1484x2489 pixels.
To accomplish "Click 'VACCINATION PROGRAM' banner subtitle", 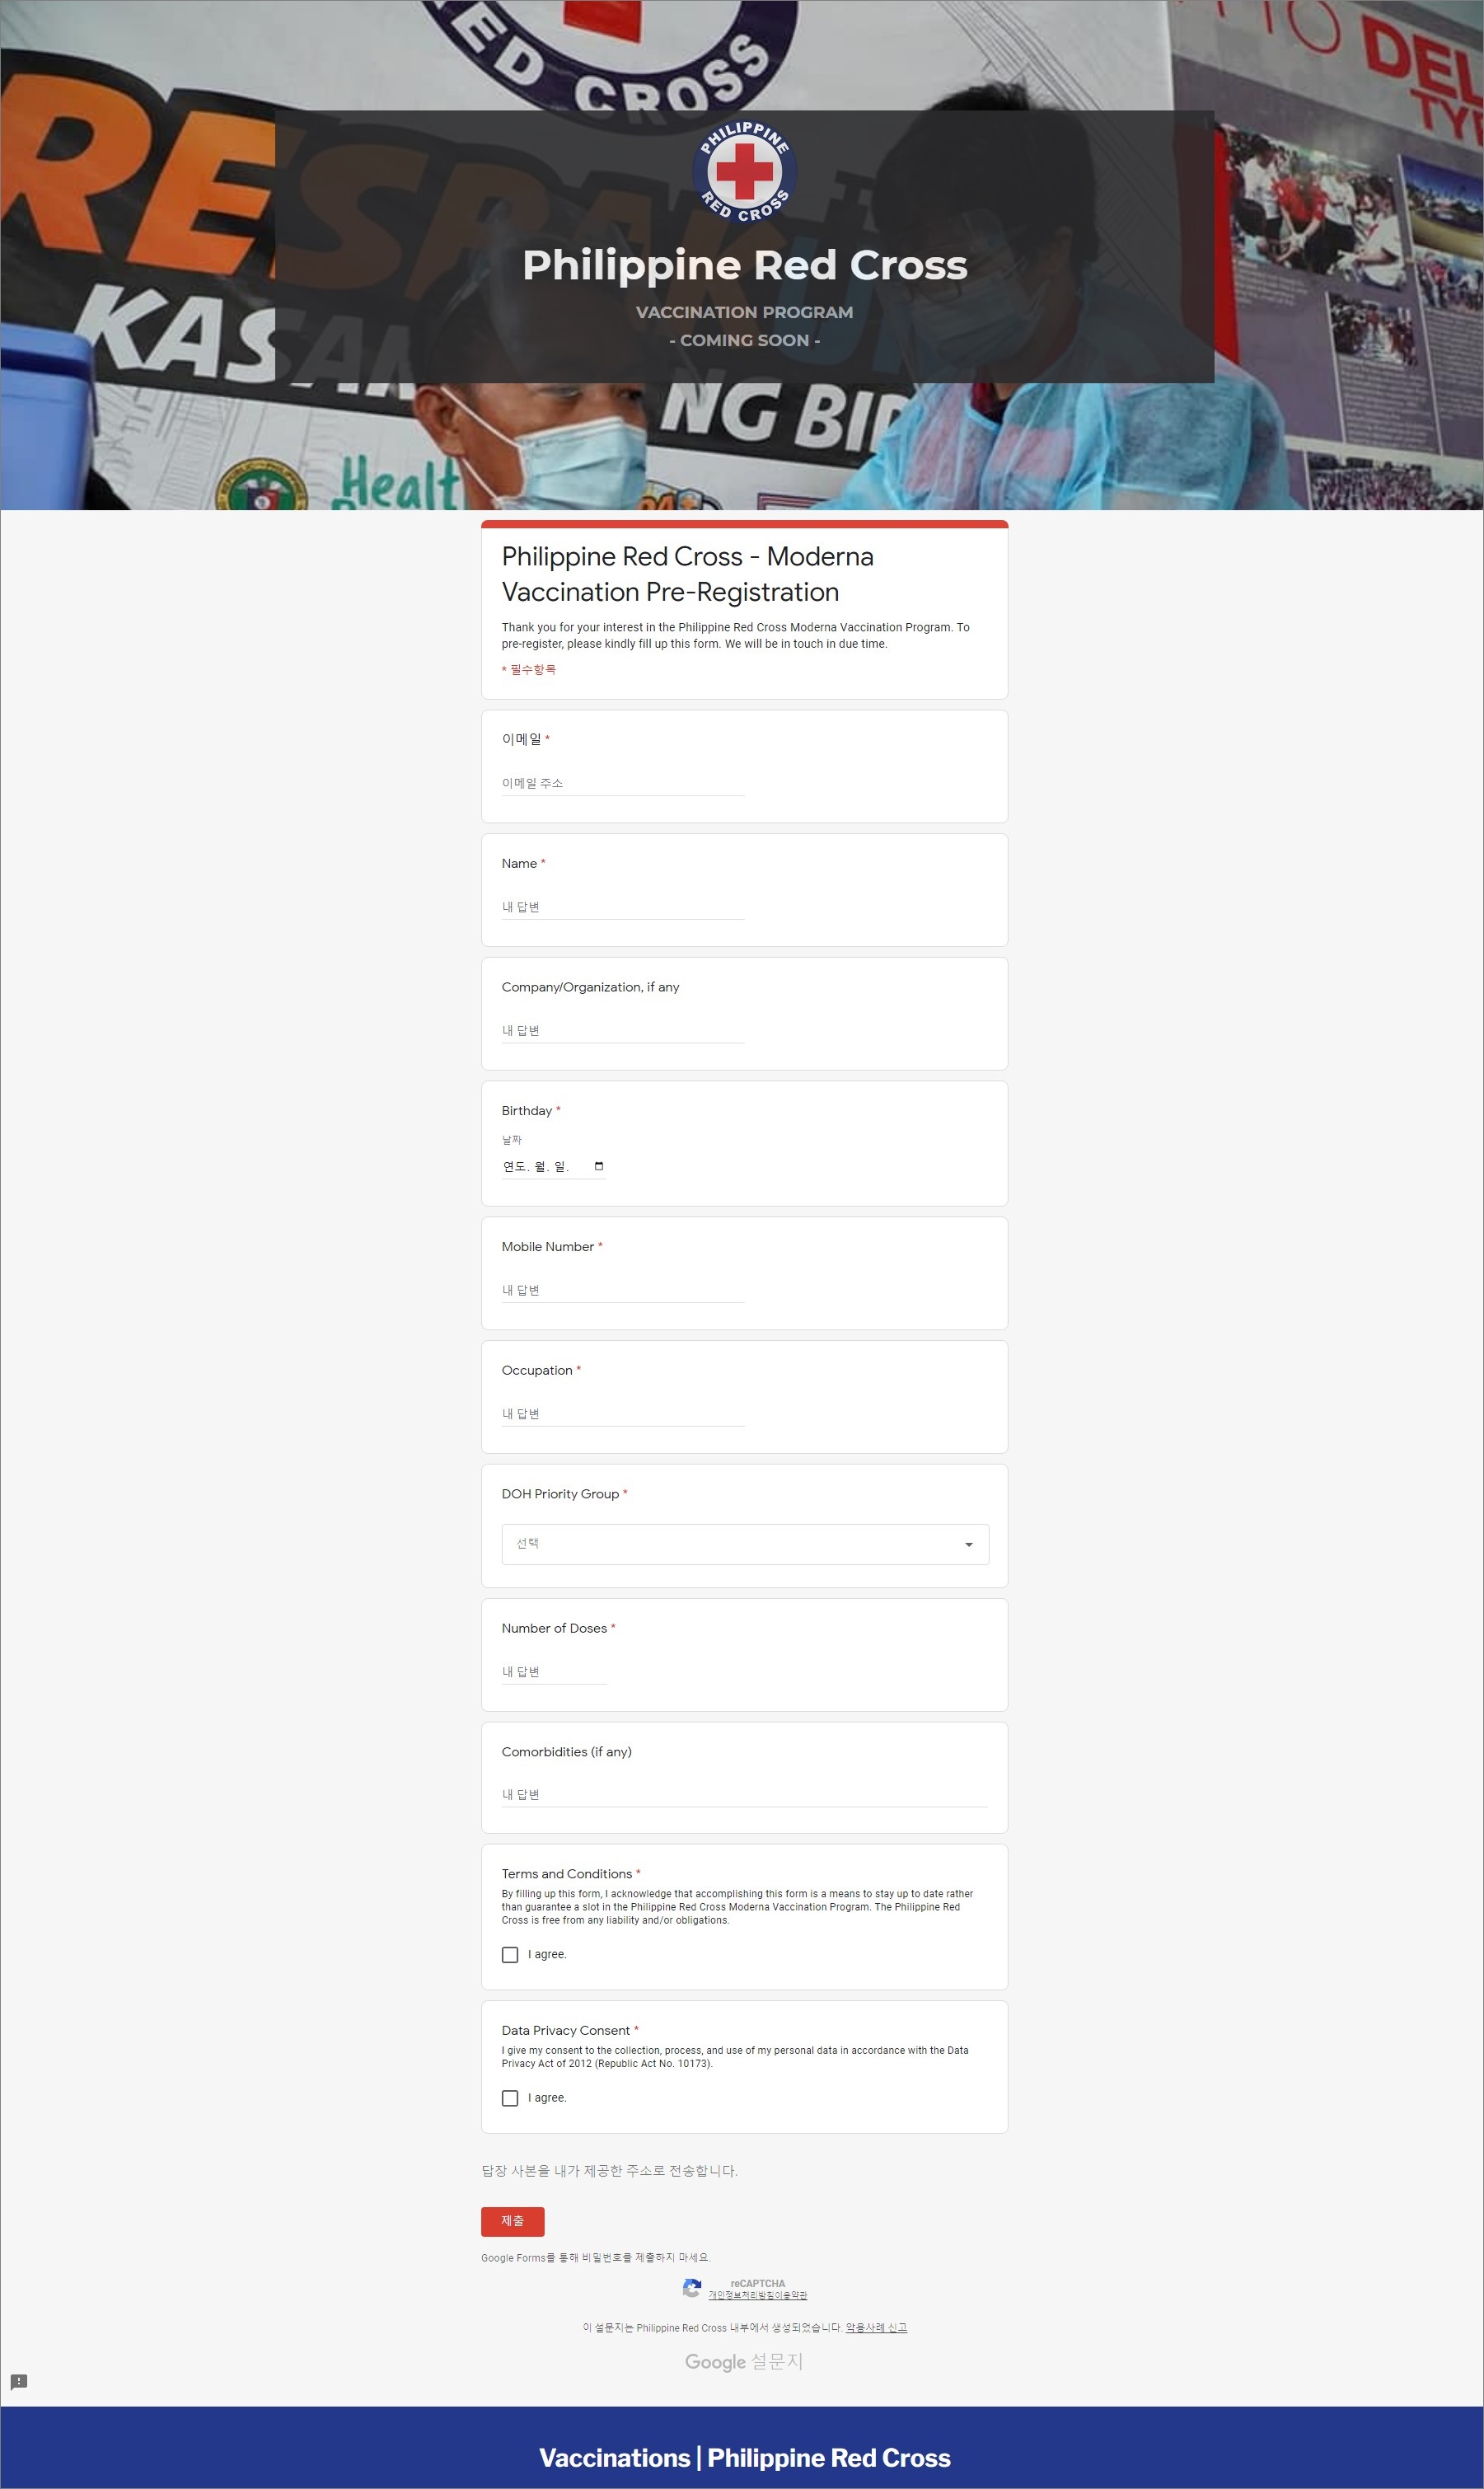I will coord(744,312).
